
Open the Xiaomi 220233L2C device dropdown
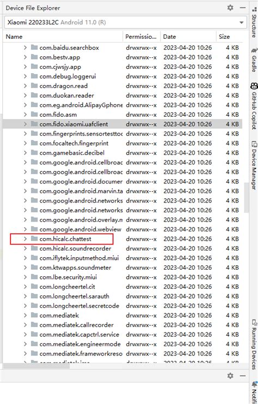(x=125, y=22)
